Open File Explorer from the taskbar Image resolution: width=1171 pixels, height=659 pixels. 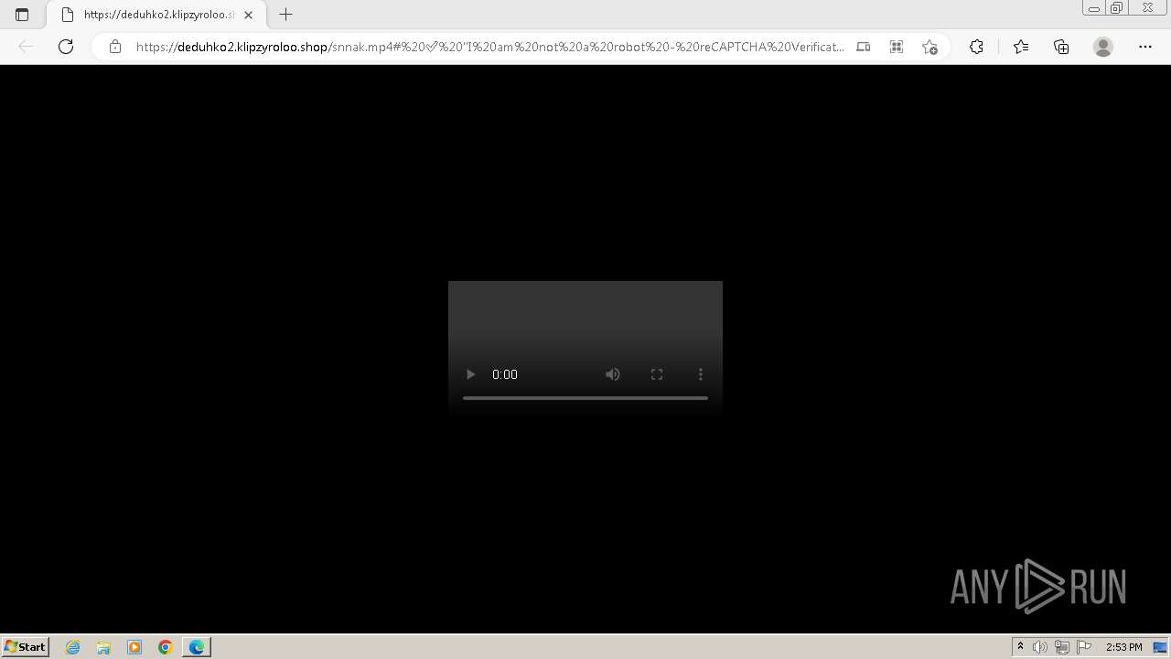click(103, 647)
